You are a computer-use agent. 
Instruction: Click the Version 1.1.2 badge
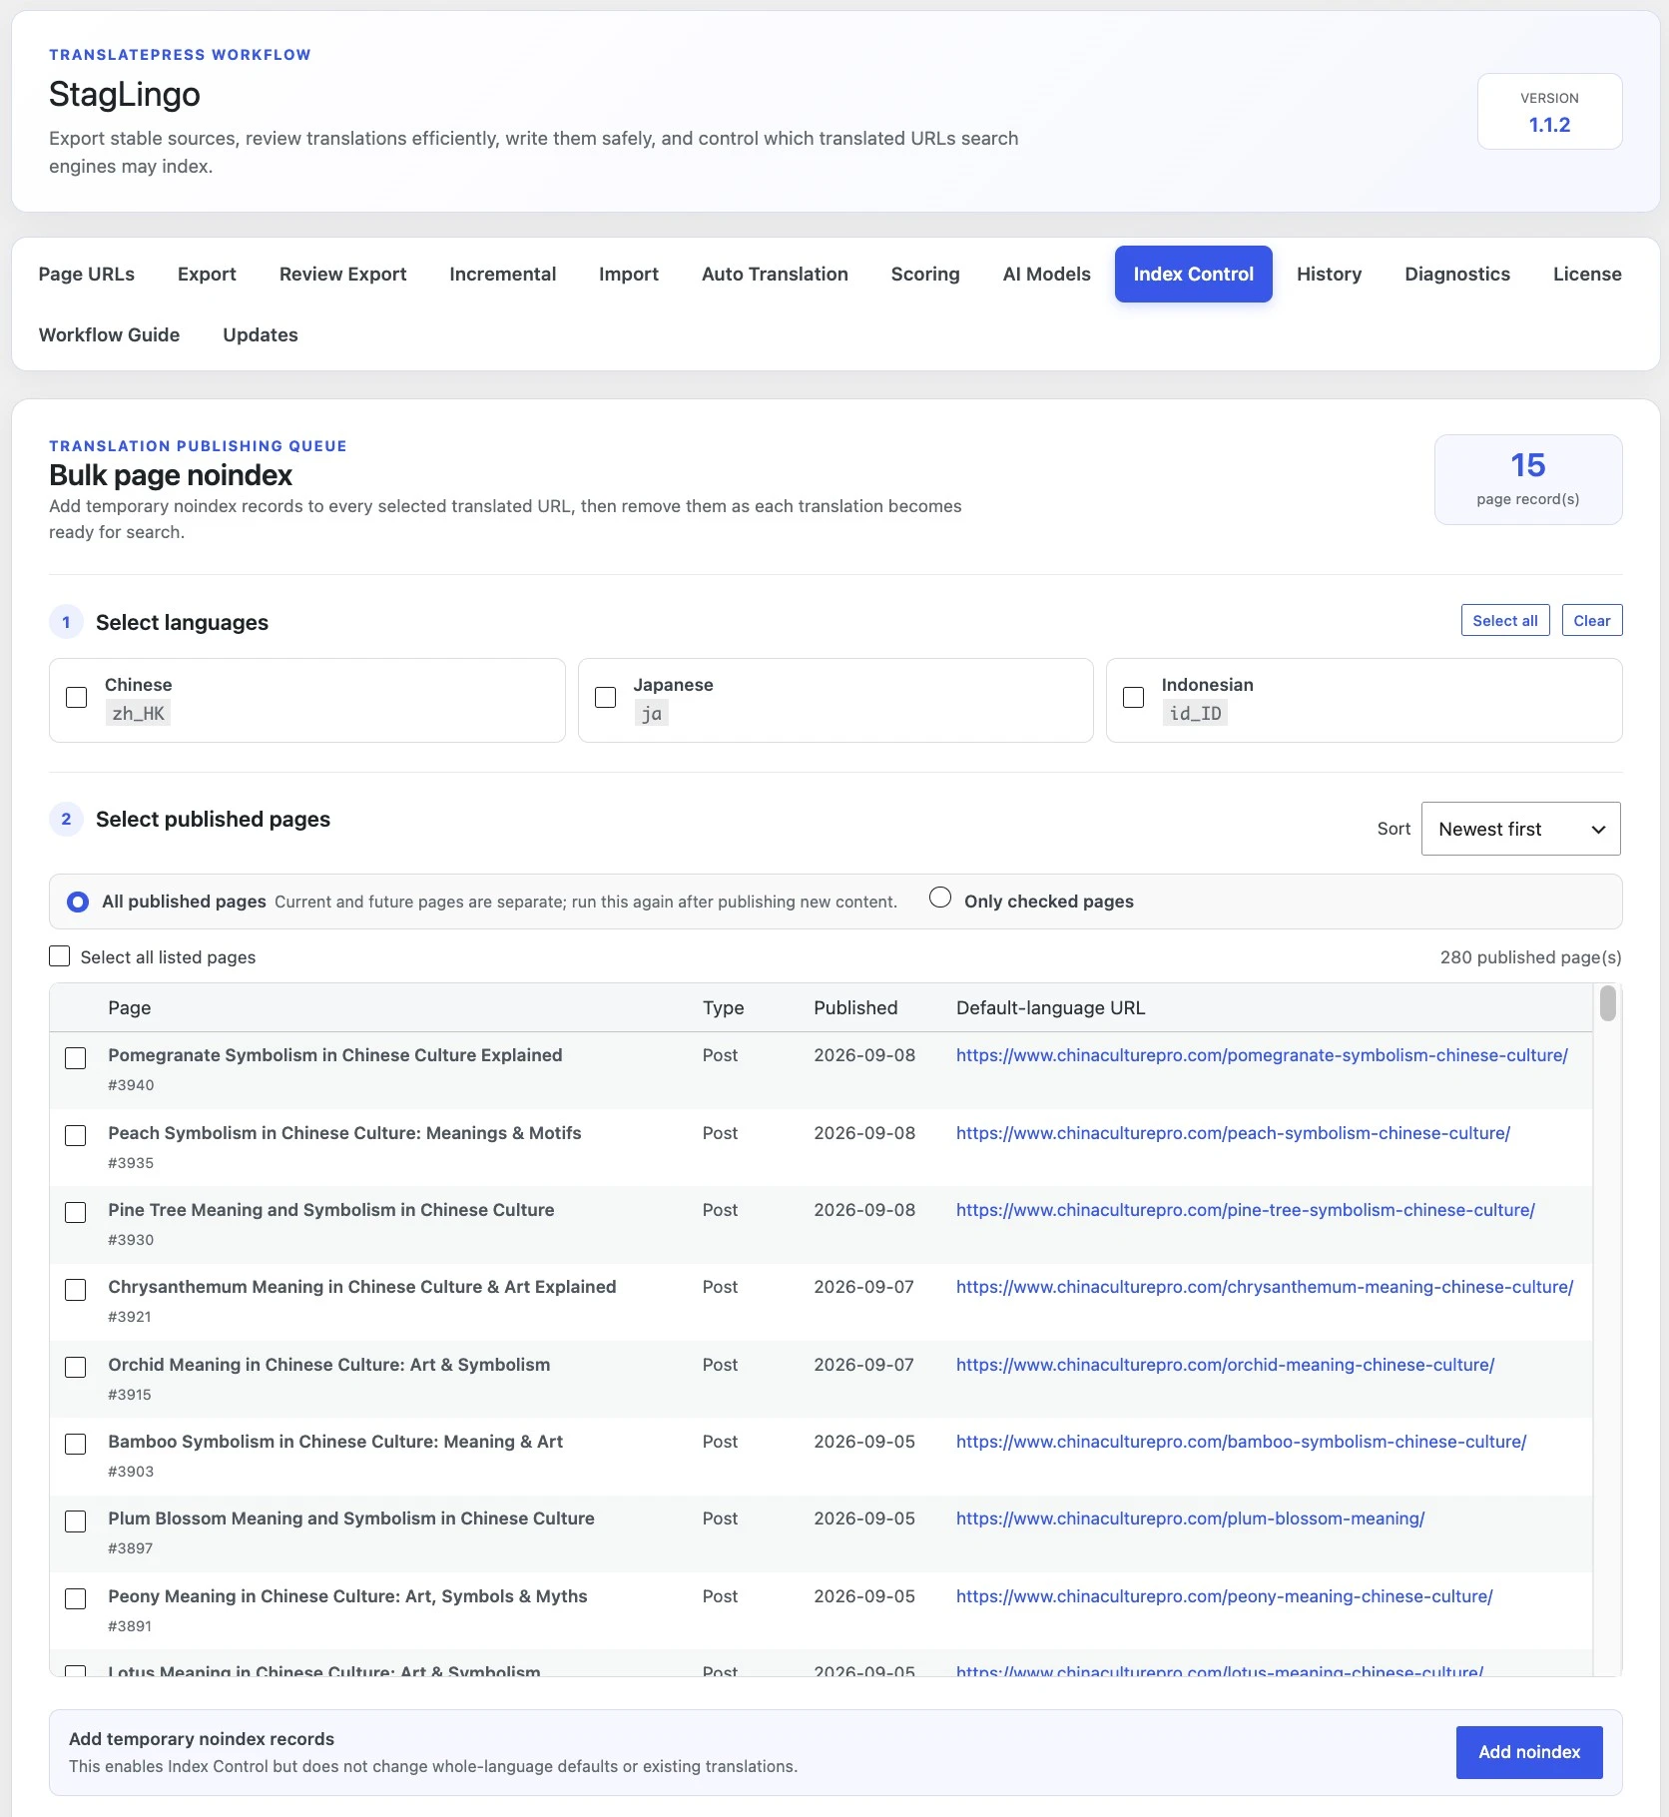1549,111
